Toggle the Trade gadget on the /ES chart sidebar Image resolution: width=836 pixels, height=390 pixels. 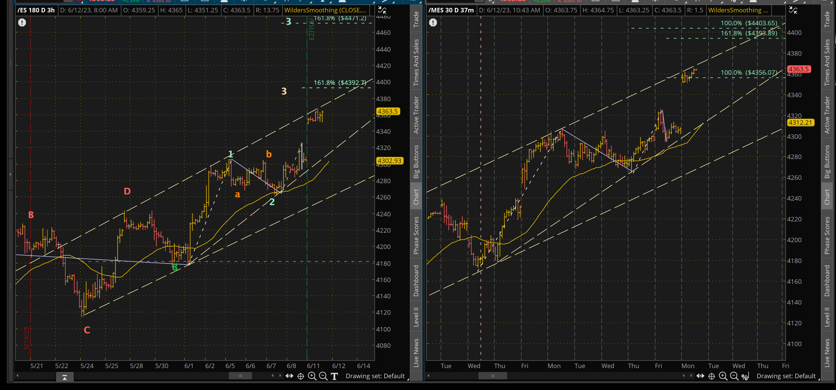point(416,19)
